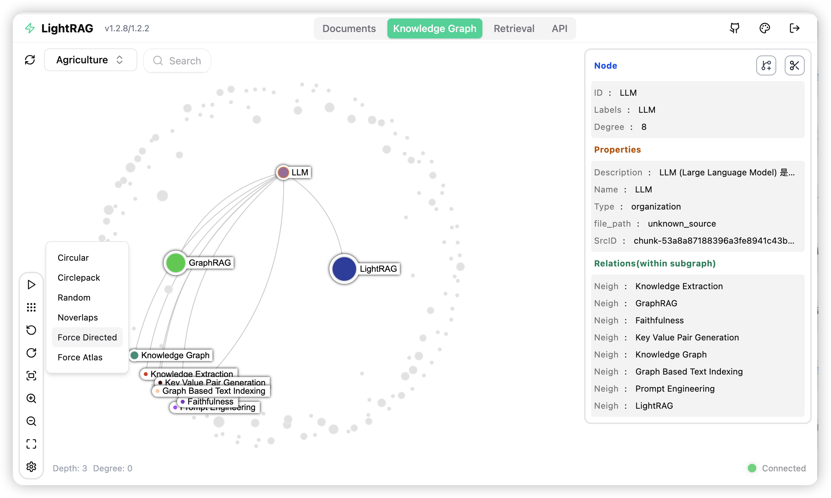Open the Agriculture dataset dropdown
The height and width of the screenshot is (498, 831).
click(90, 60)
